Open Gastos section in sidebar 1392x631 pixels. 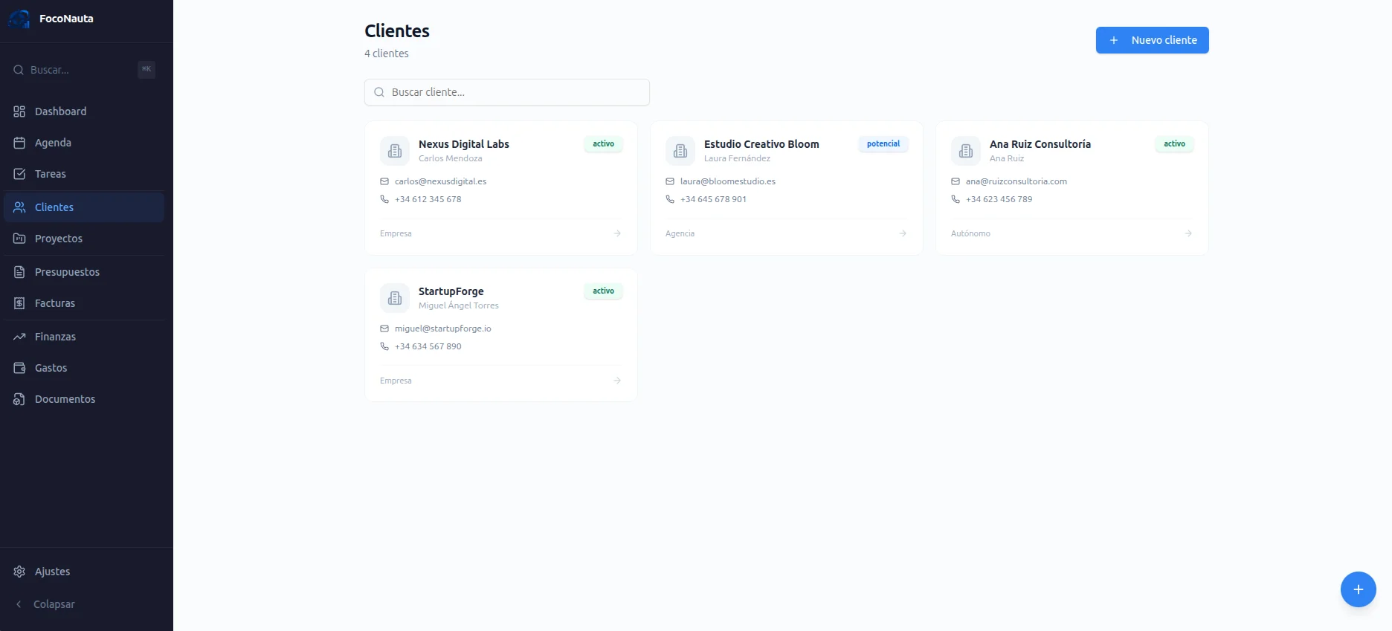pyautogui.click(x=51, y=368)
